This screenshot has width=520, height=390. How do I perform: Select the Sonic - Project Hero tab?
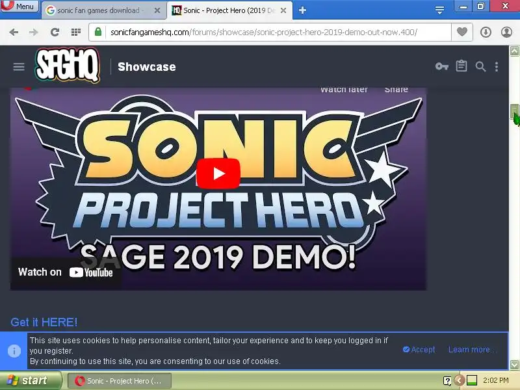pos(229,10)
